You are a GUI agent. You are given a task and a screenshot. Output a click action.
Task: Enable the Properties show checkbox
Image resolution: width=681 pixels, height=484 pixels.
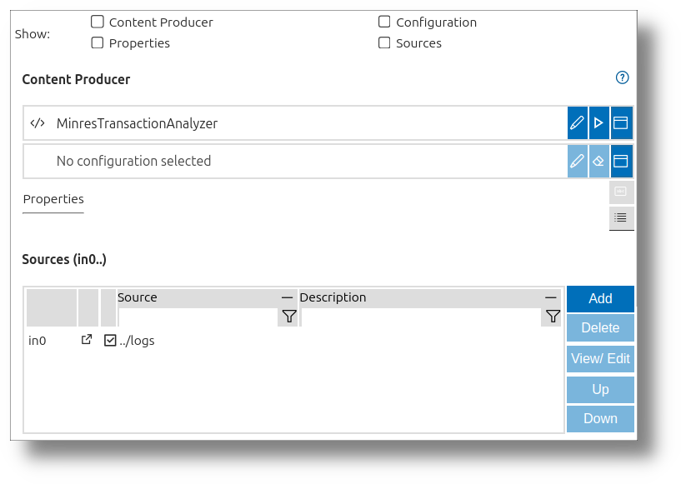click(x=98, y=42)
